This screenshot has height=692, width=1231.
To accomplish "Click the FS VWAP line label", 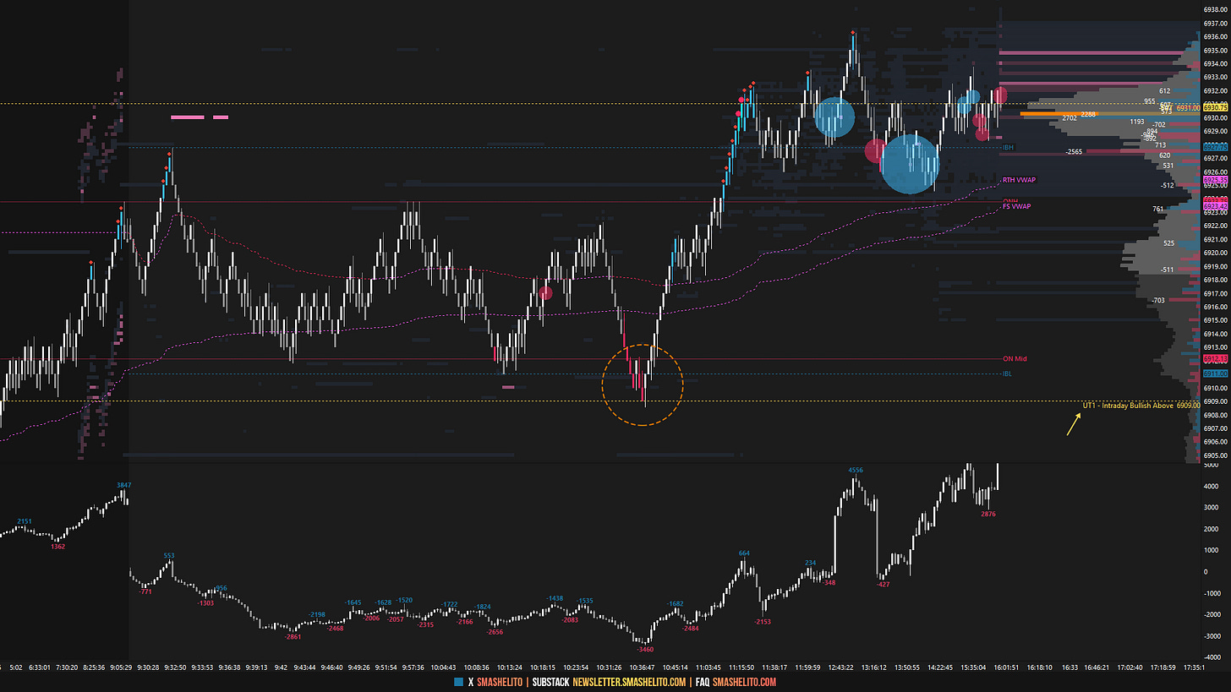I will 1016,206.
